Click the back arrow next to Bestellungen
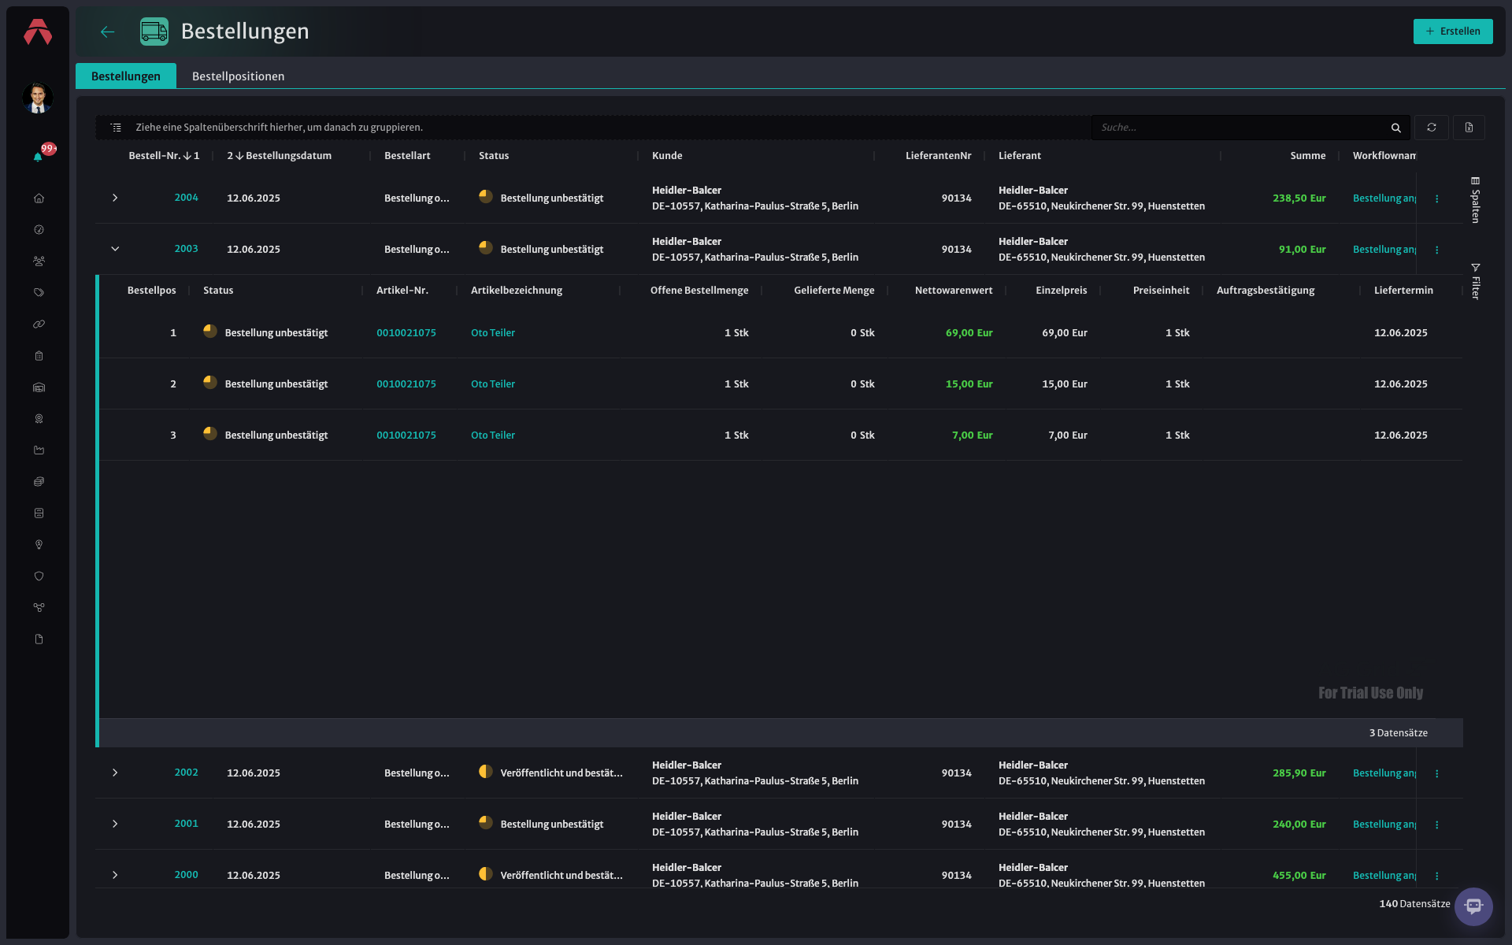 108,31
